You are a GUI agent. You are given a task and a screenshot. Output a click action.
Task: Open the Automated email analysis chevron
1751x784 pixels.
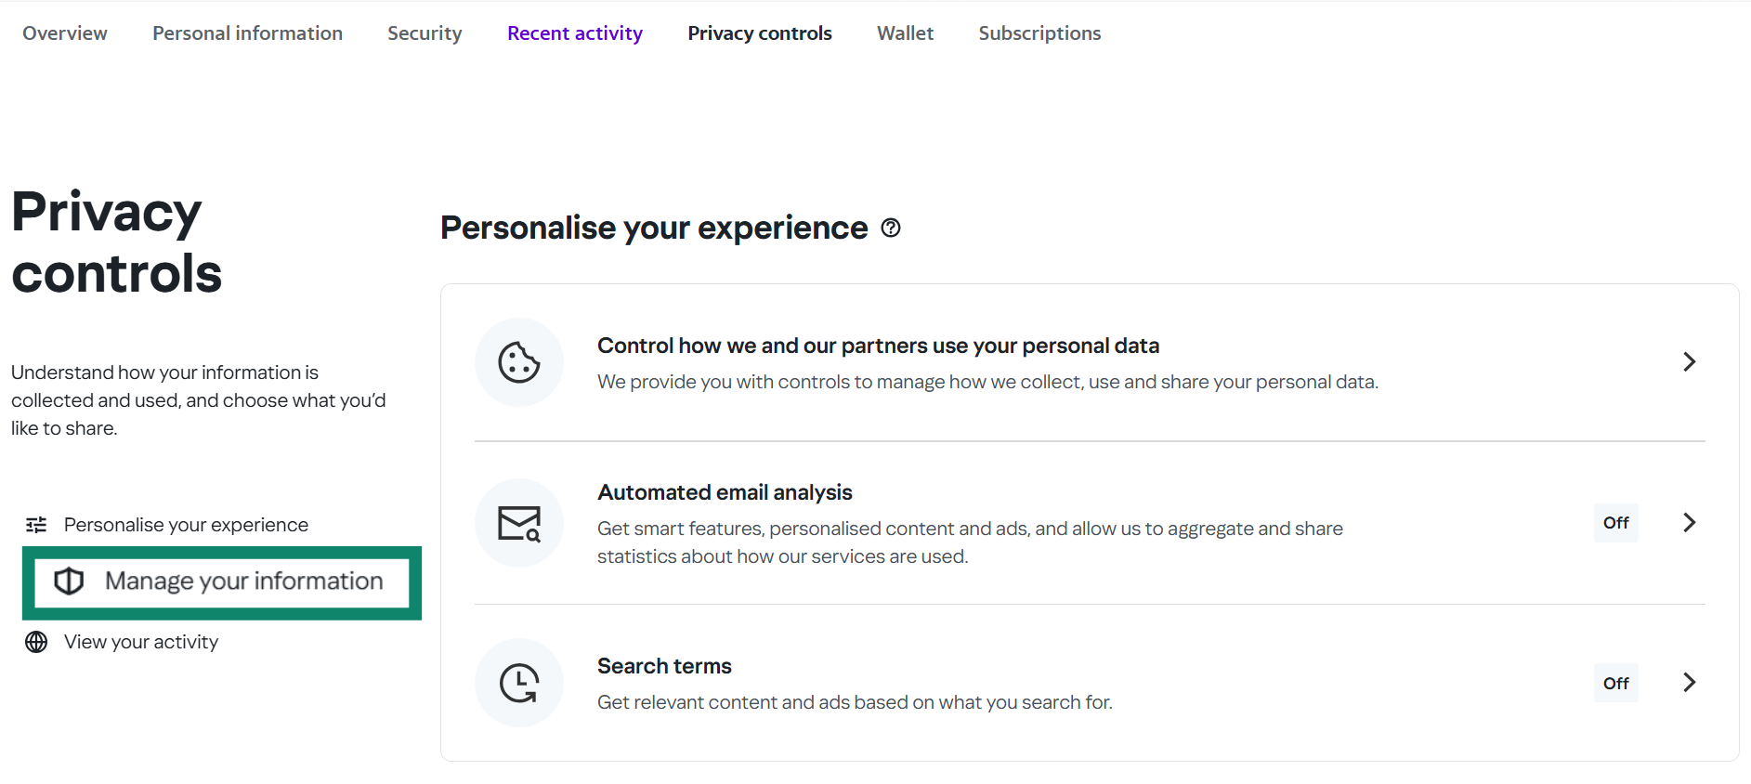(x=1689, y=522)
